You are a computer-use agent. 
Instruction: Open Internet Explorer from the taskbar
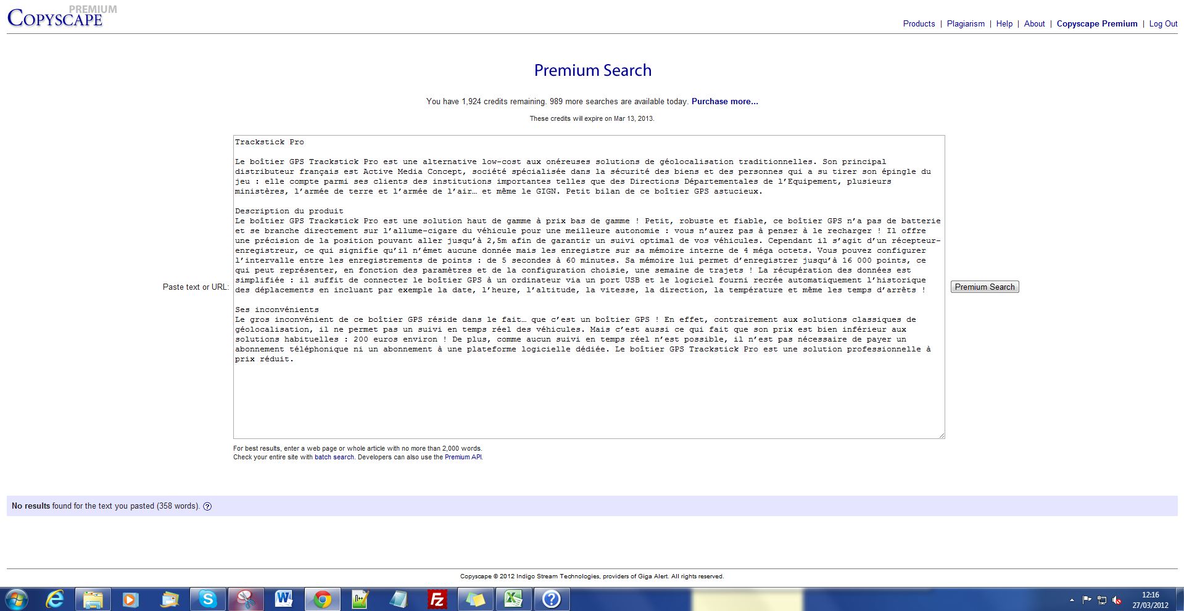[x=55, y=599]
